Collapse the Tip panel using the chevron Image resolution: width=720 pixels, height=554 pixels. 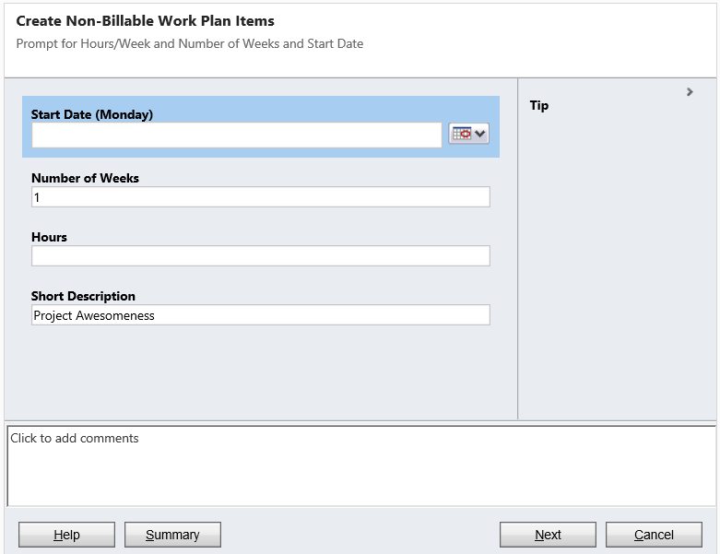point(690,92)
